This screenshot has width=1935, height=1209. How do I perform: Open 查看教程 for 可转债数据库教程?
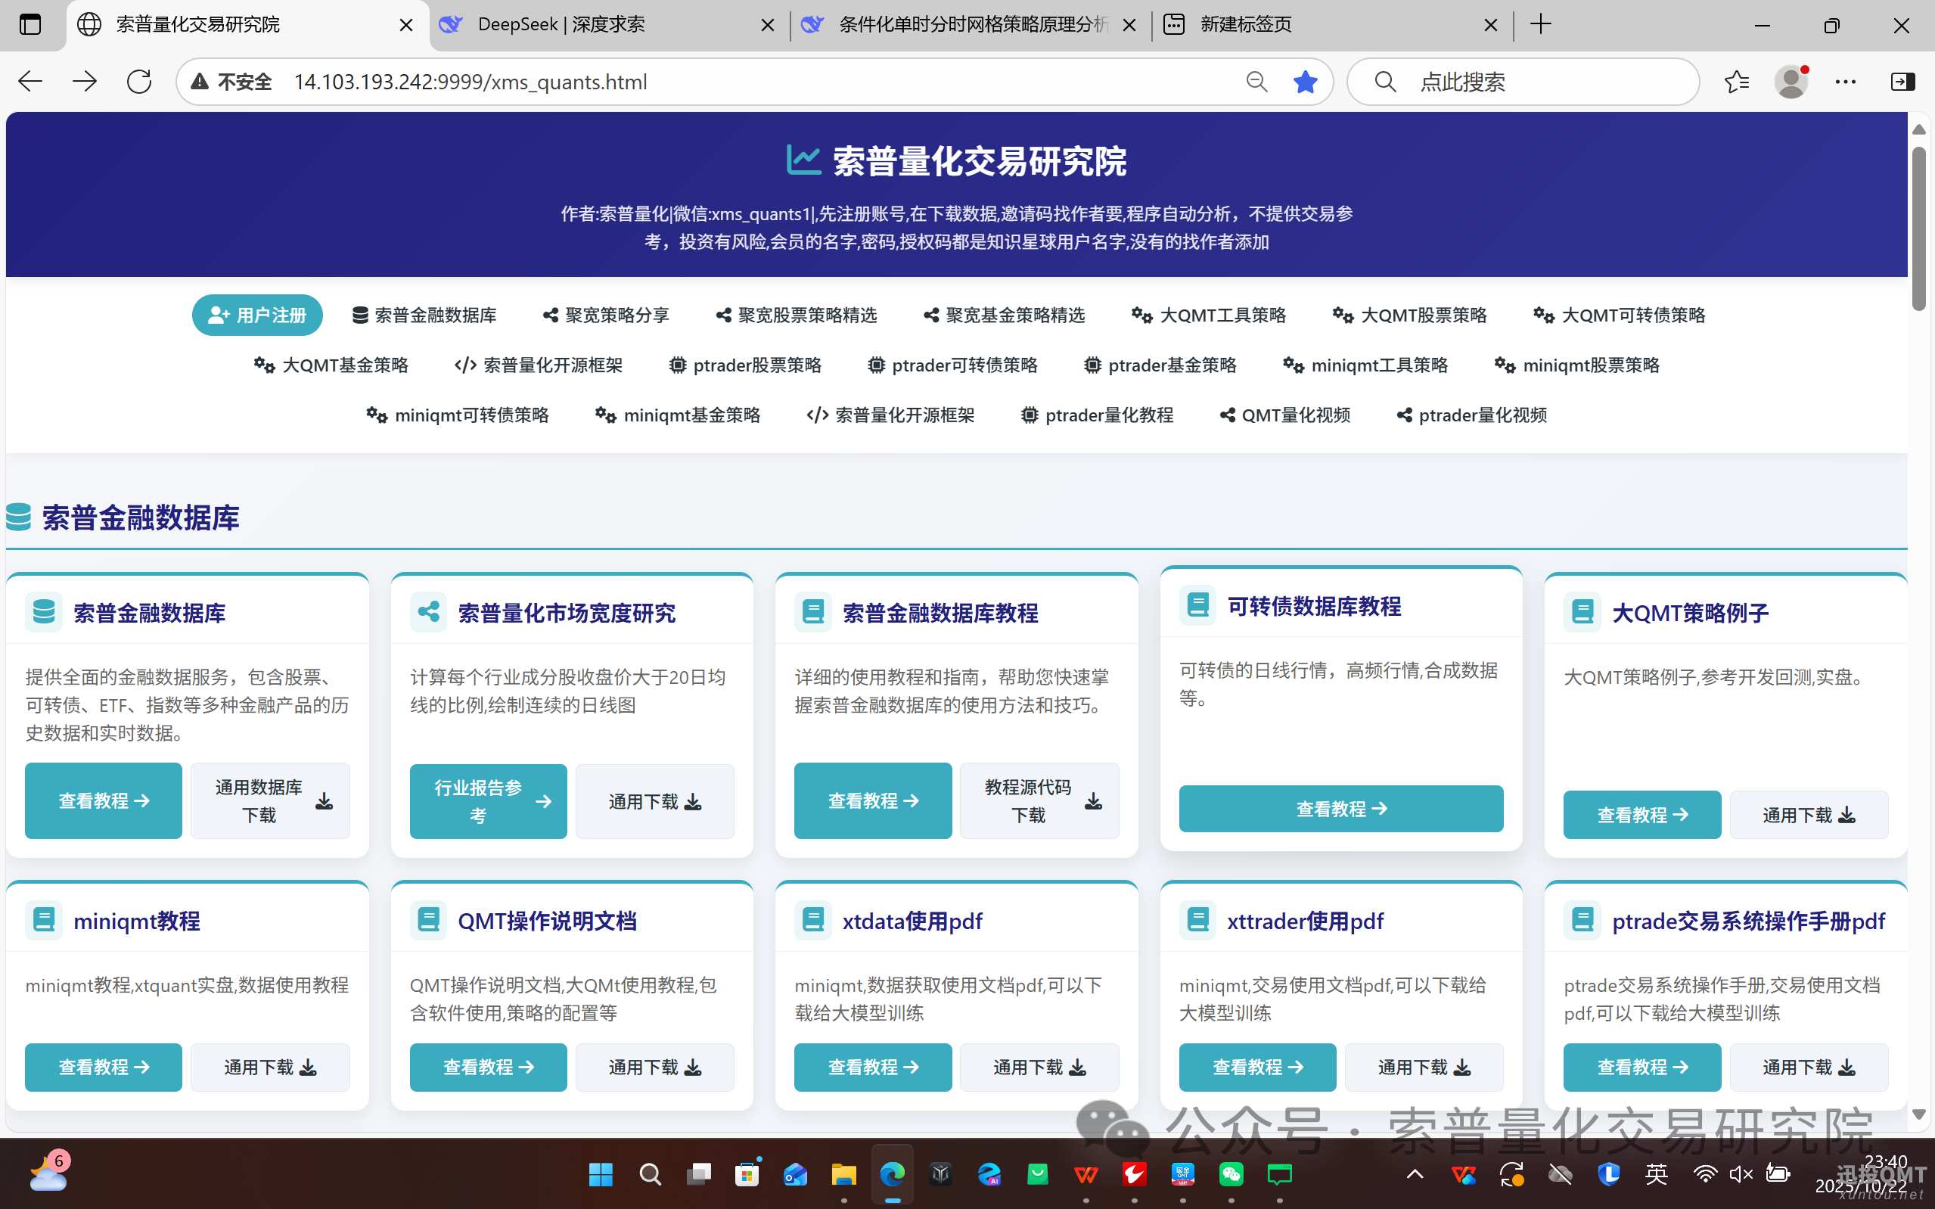click(1340, 809)
